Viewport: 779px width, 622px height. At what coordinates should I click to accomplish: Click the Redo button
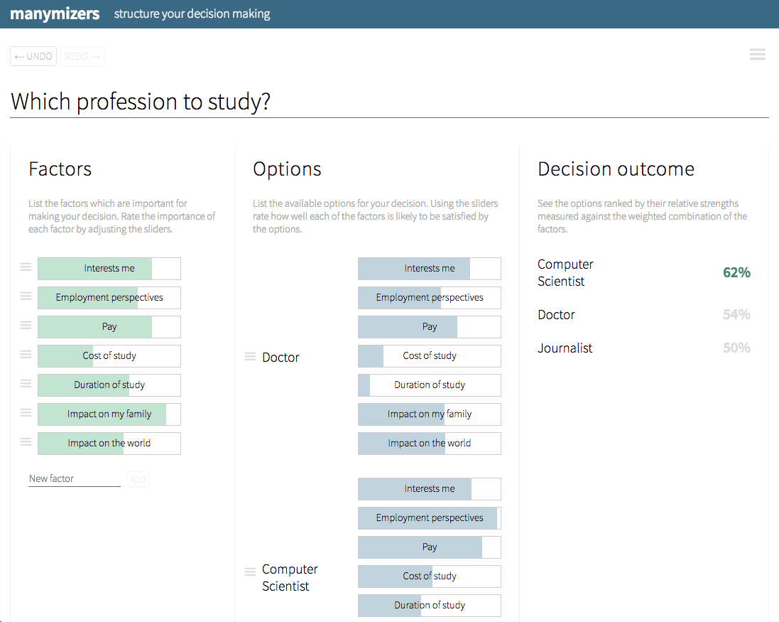coord(82,56)
